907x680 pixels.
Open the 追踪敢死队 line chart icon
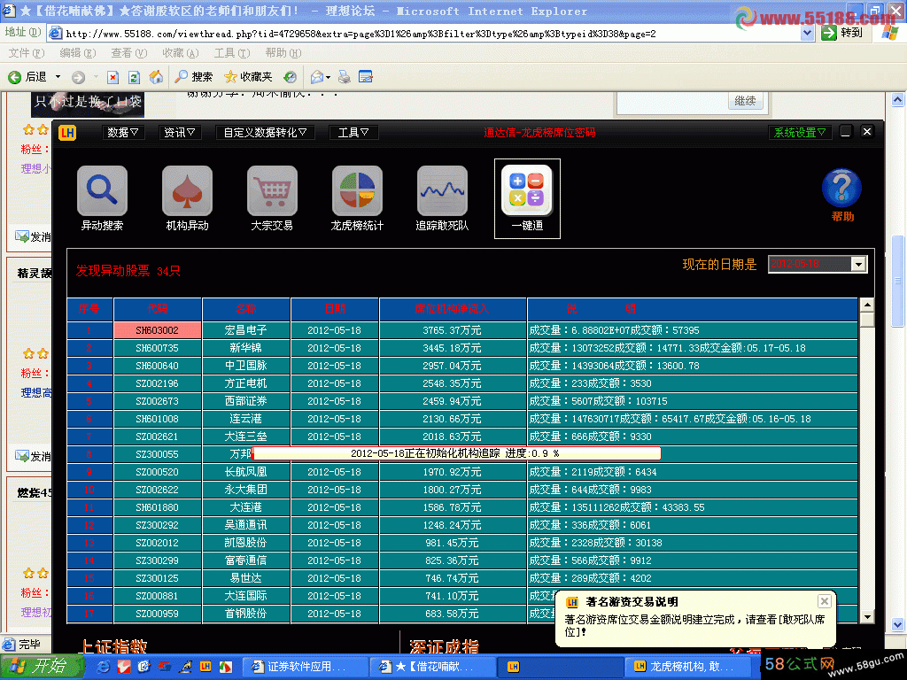[x=442, y=191]
